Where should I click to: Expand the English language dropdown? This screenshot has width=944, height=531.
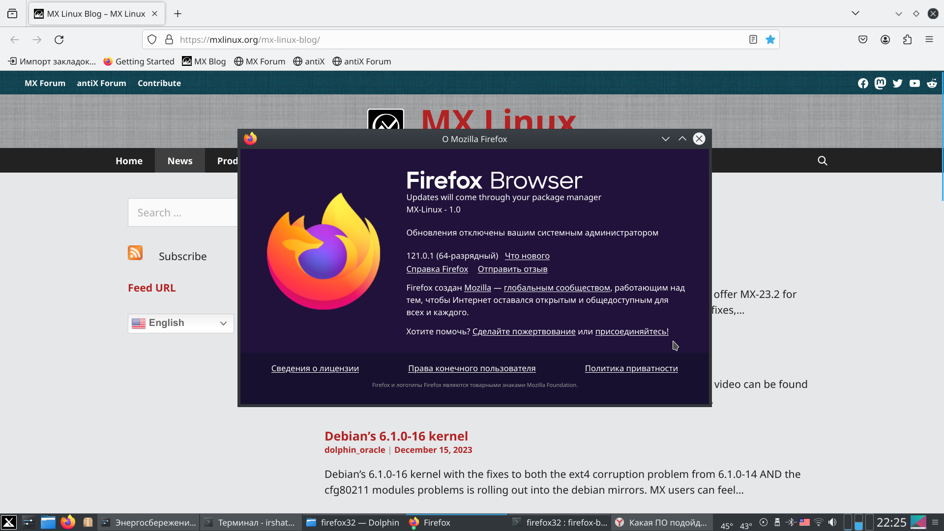click(x=180, y=323)
